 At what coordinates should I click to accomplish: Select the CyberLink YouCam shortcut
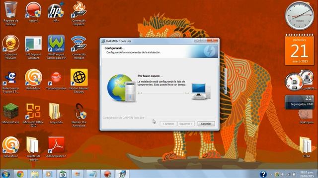coord(11,47)
